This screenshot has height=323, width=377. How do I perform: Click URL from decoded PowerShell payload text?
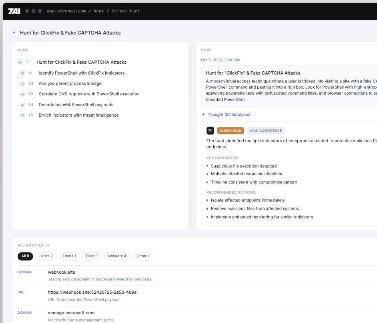(x=84, y=300)
